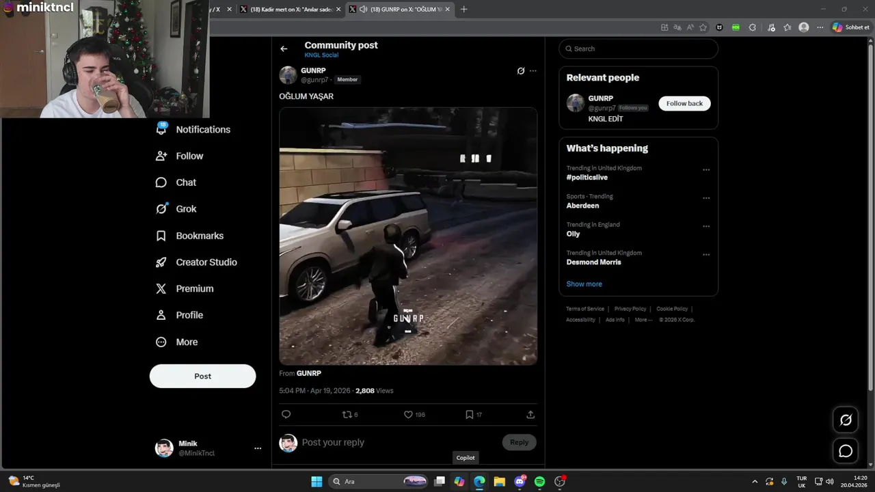
Task: Open the Windows Start menu
Action: (x=317, y=482)
